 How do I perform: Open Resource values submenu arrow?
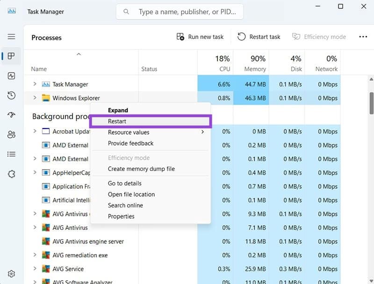[x=202, y=132]
